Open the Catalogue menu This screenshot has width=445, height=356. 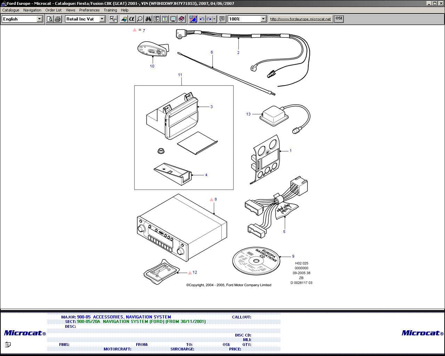point(11,10)
